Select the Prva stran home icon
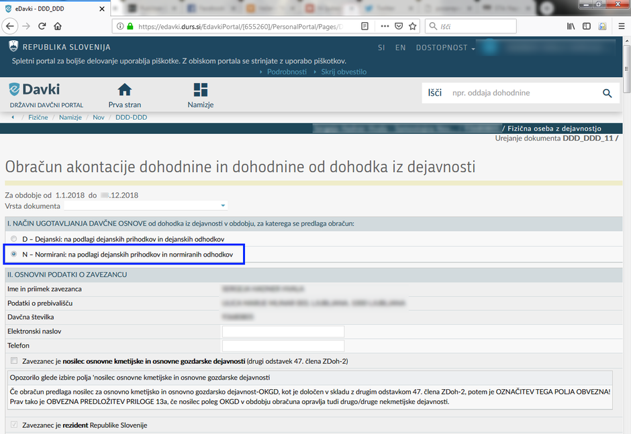The width and height of the screenshot is (631, 434). point(124,89)
